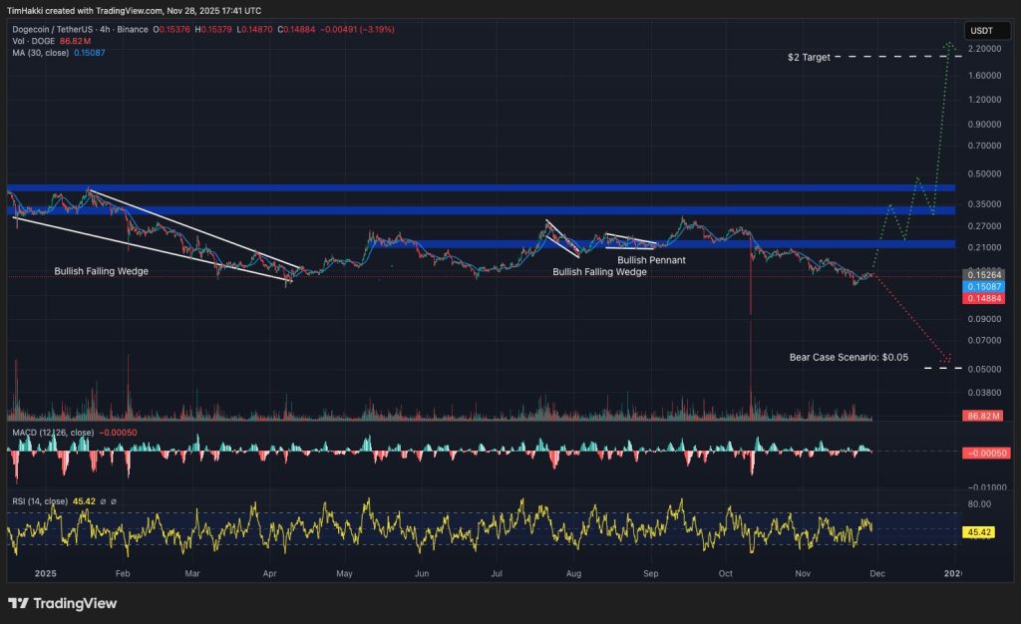Click the May label on the time axis
The height and width of the screenshot is (624, 1021).
point(344,574)
